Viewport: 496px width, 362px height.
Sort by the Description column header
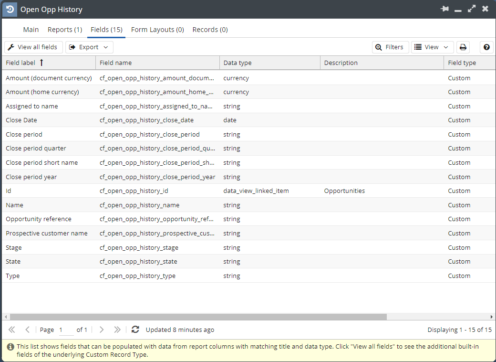click(382, 63)
